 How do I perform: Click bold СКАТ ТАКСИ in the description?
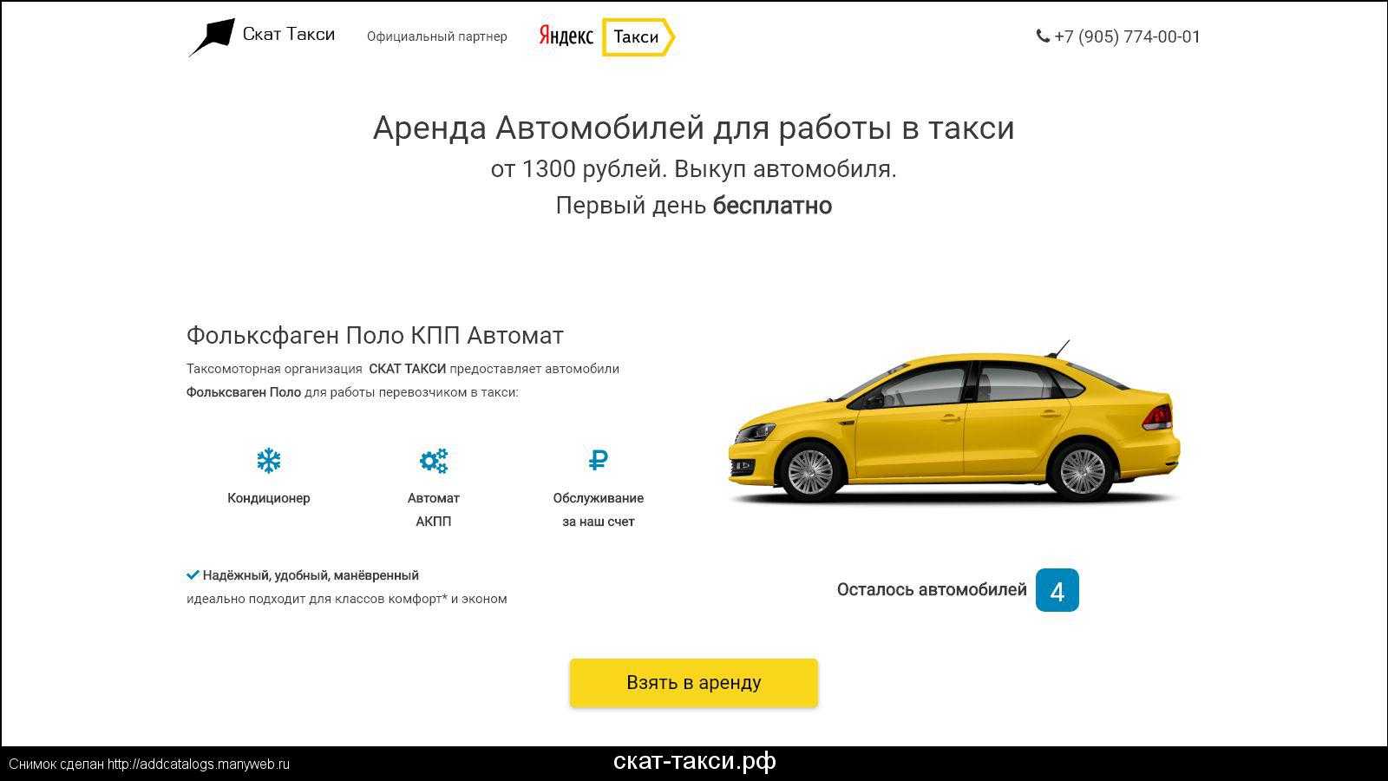[407, 369]
